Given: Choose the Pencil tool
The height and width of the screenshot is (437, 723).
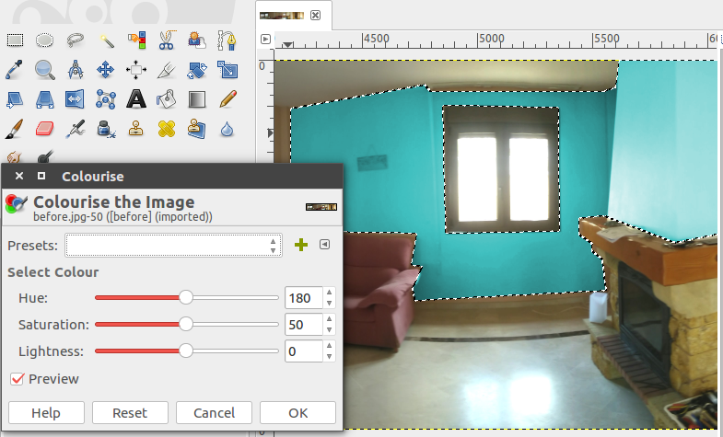Looking at the screenshot, I should tap(227, 99).
